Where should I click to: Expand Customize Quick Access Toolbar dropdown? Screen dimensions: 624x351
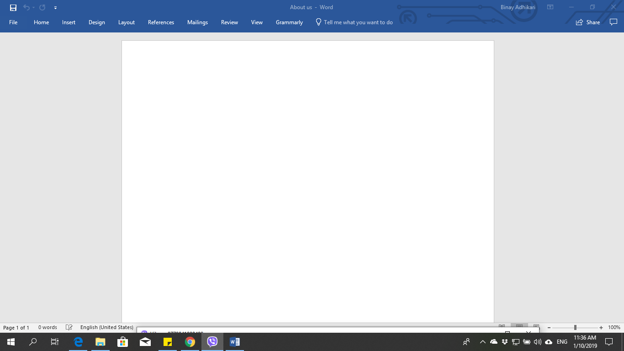[x=55, y=8]
